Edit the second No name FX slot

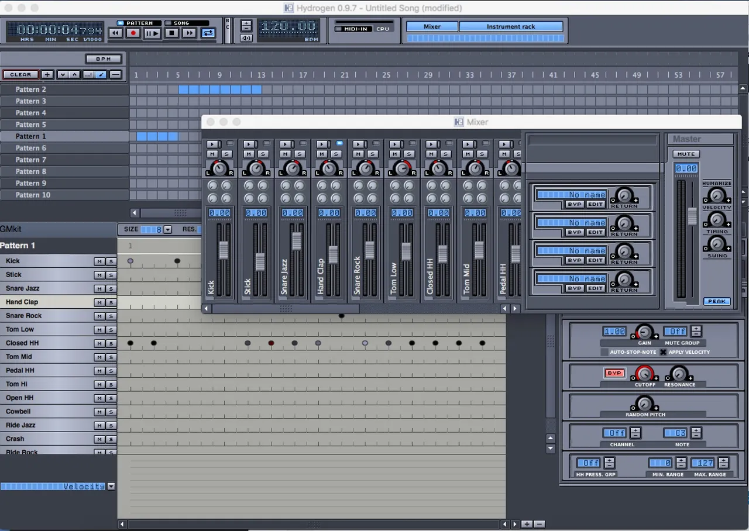click(595, 232)
